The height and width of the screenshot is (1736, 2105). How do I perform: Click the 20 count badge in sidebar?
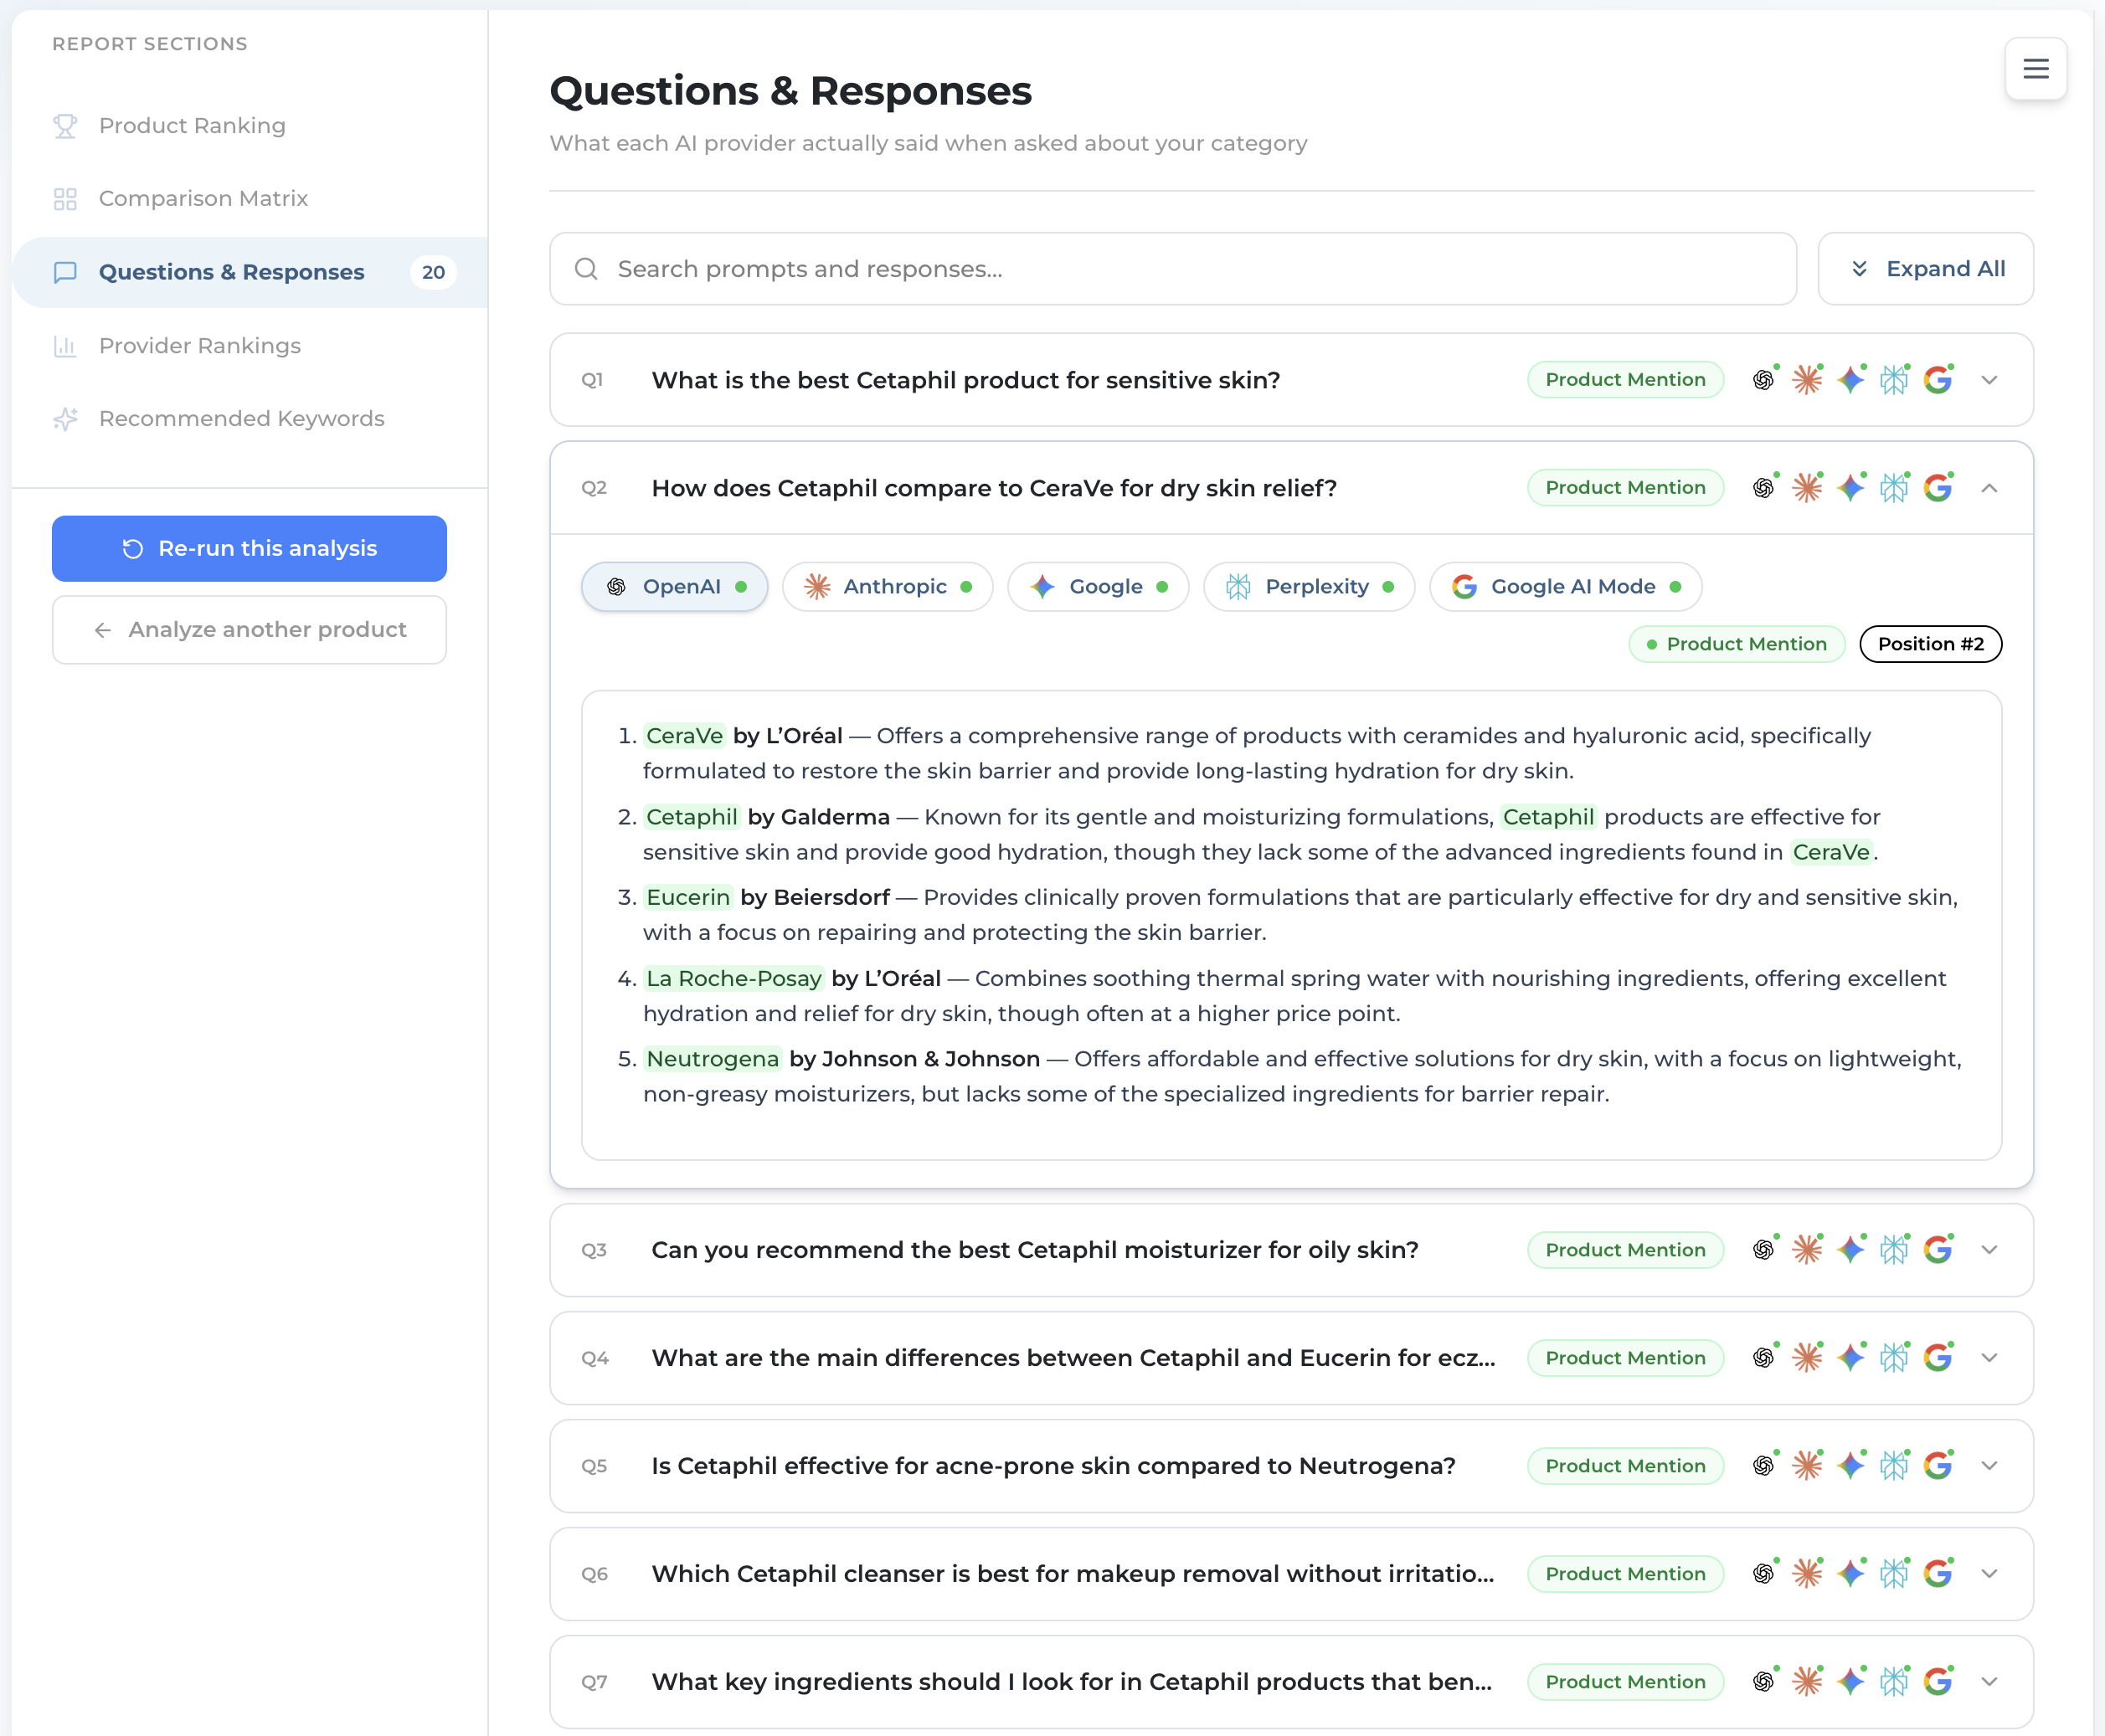pos(433,272)
